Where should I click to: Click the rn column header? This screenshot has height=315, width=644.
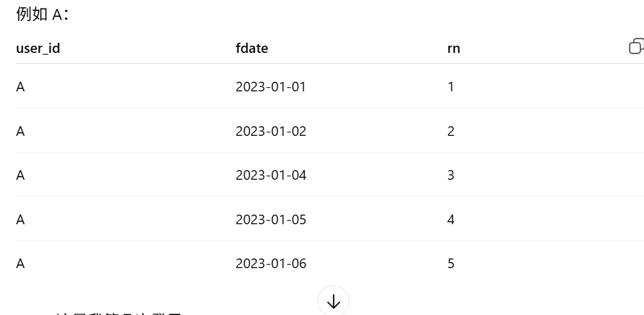[x=454, y=49]
